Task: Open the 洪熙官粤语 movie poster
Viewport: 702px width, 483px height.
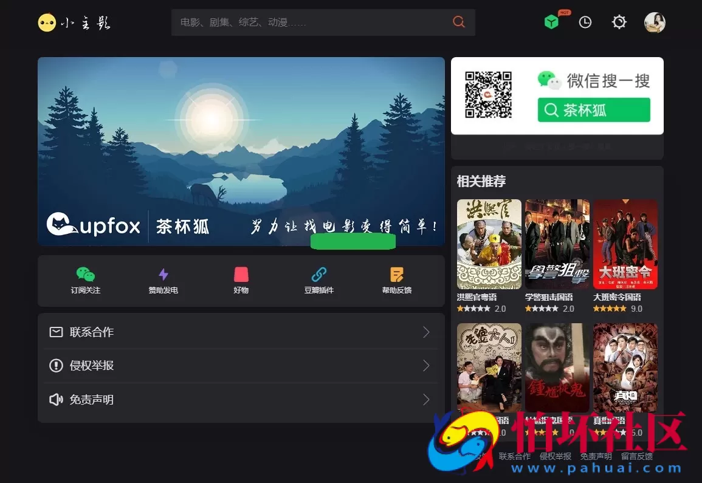Action: pyautogui.click(x=489, y=244)
